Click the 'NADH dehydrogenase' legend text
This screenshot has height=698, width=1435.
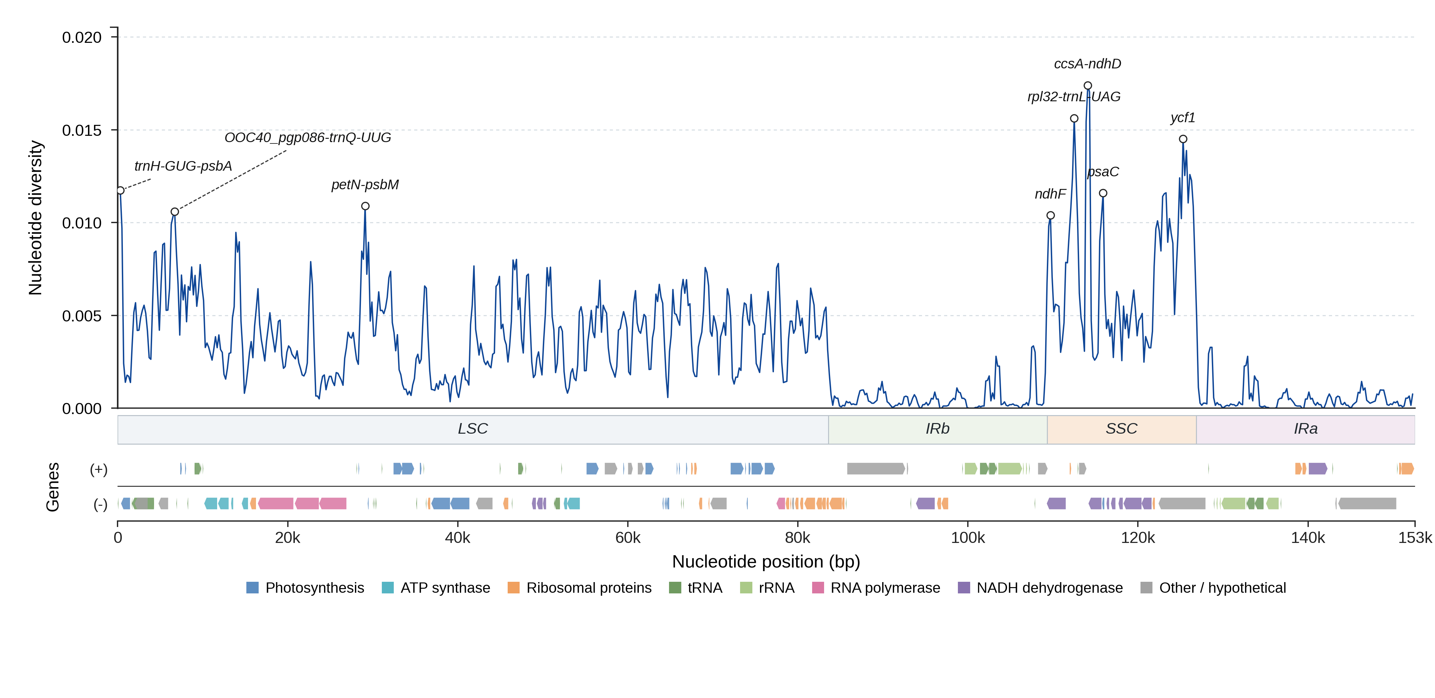[x=1050, y=588]
